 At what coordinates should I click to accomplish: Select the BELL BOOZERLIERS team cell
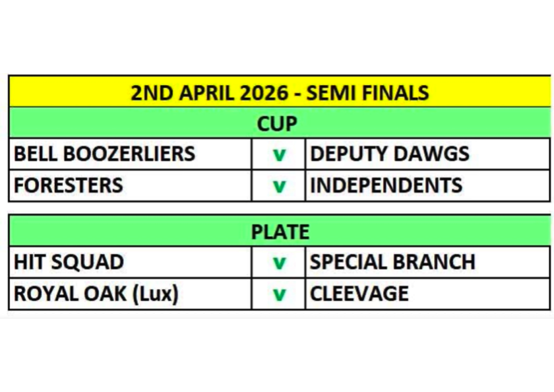105,154
